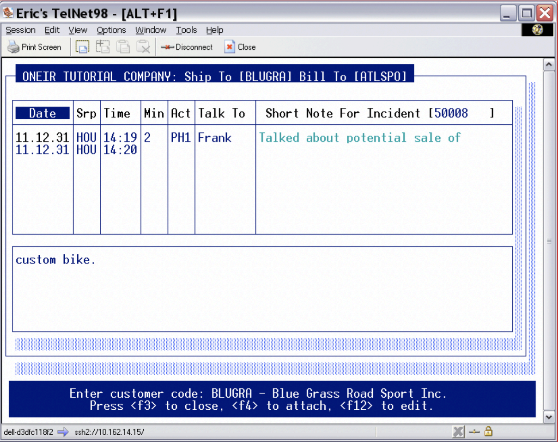Open the Session menu
558x443 pixels.
[20, 30]
